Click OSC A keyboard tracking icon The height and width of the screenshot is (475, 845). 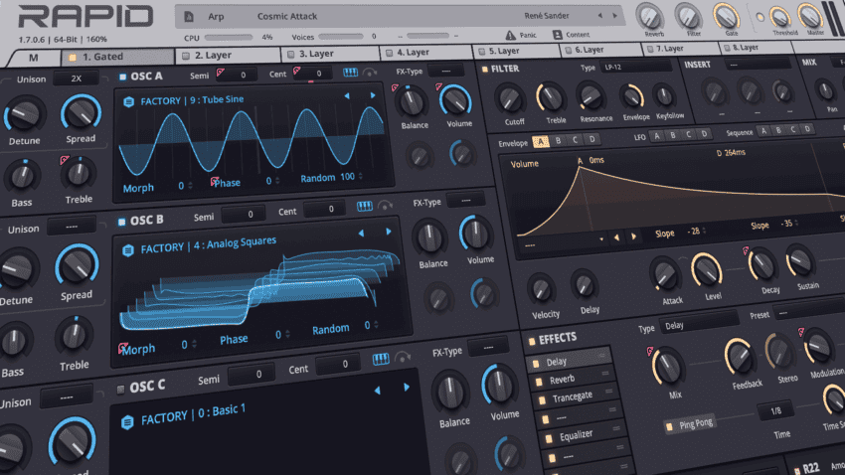[351, 73]
